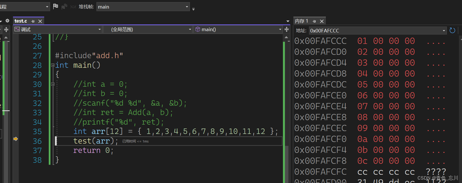Click the flag thread icon in debug toolbar
Image resolution: width=462 pixels, height=183 pixels.
point(55,6)
